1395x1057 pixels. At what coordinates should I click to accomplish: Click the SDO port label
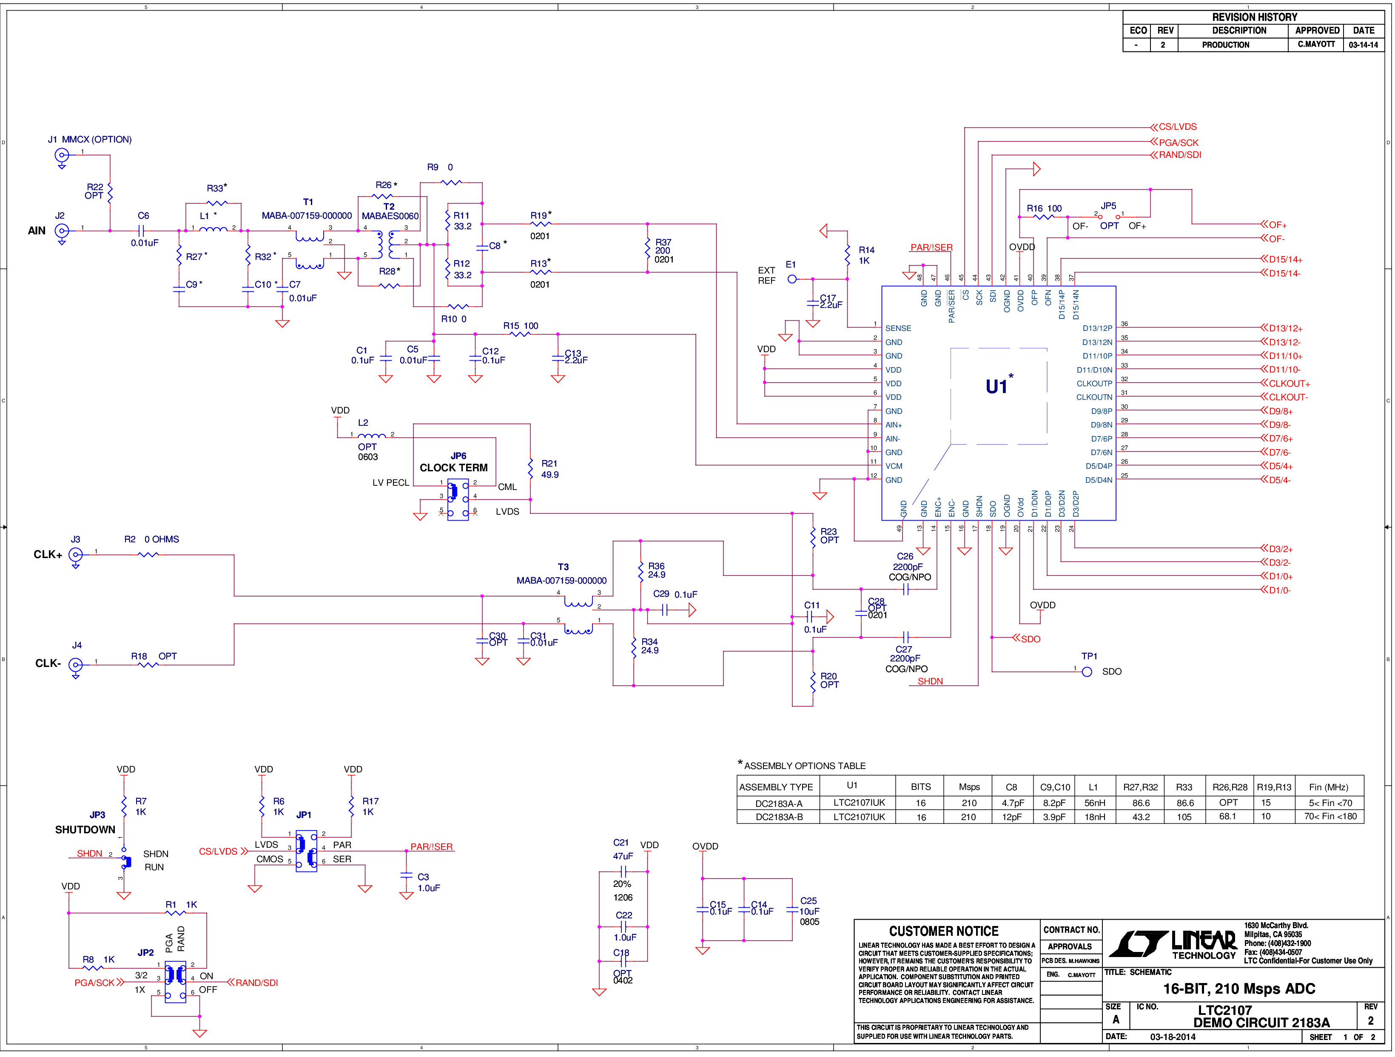1027,639
